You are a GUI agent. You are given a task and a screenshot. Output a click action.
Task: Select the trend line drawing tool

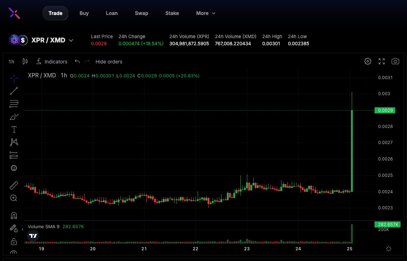click(x=14, y=91)
